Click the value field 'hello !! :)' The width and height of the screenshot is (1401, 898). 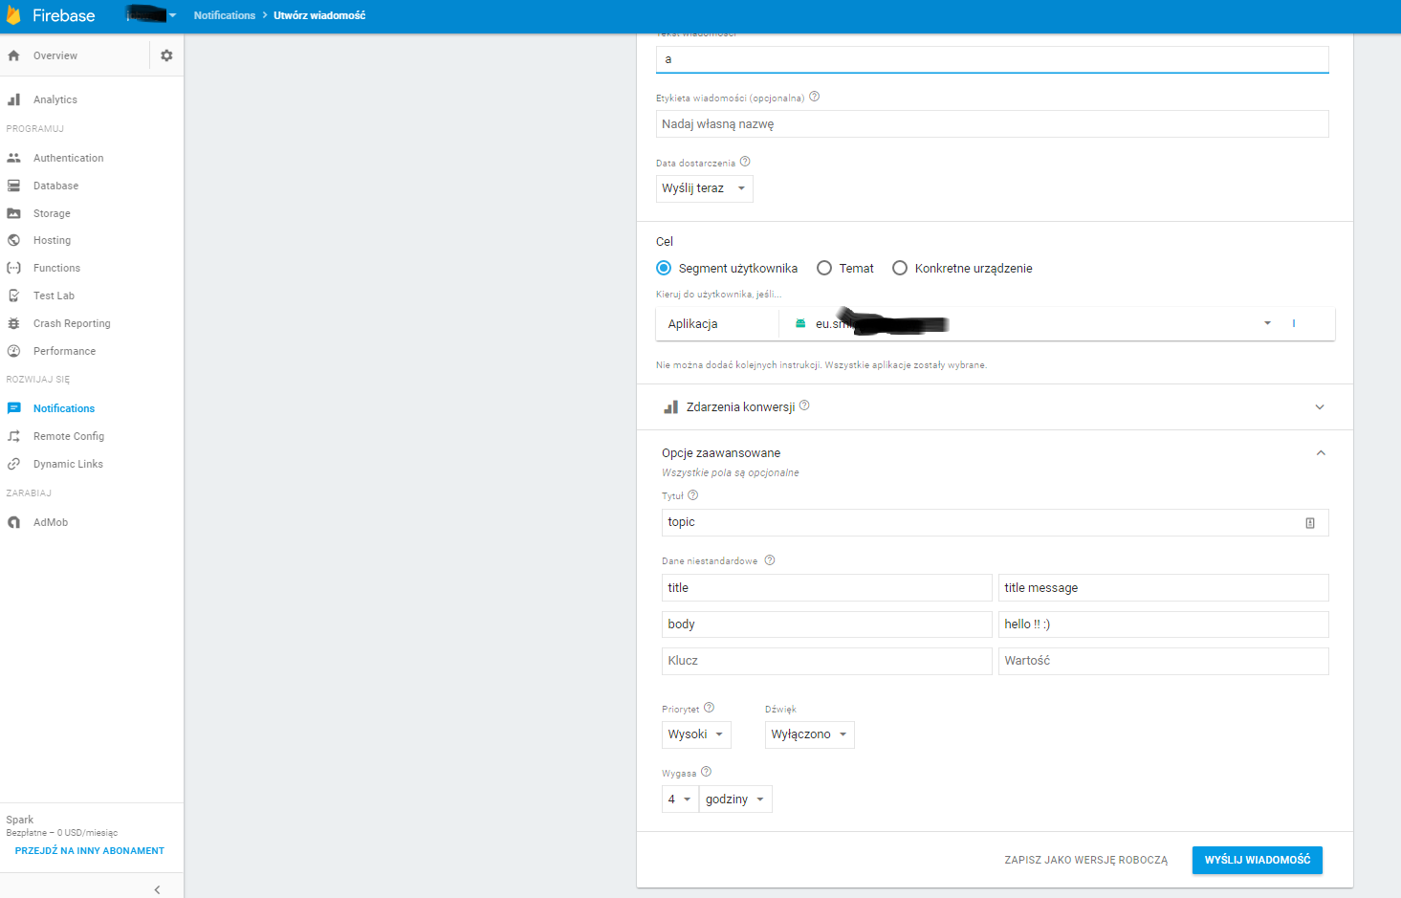[1164, 624]
